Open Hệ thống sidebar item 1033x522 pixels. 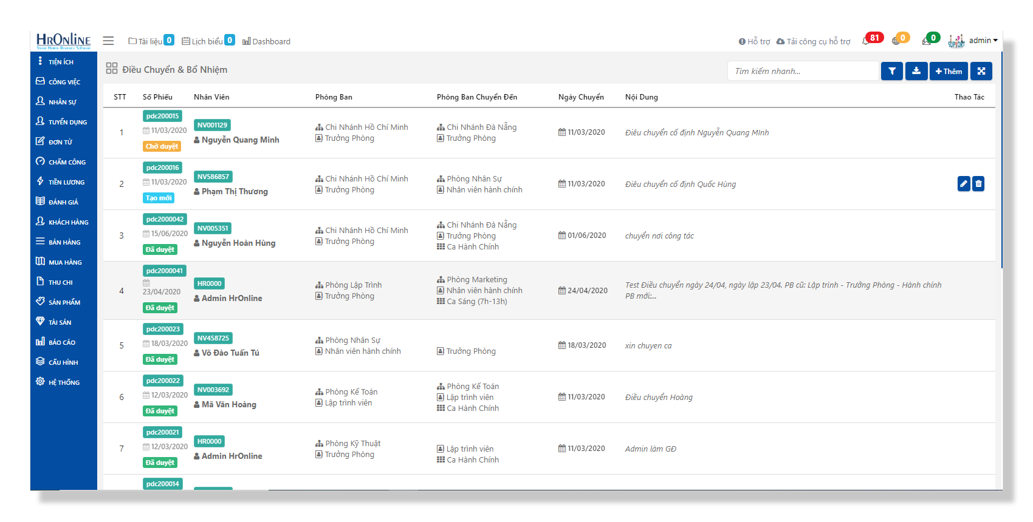(x=63, y=382)
